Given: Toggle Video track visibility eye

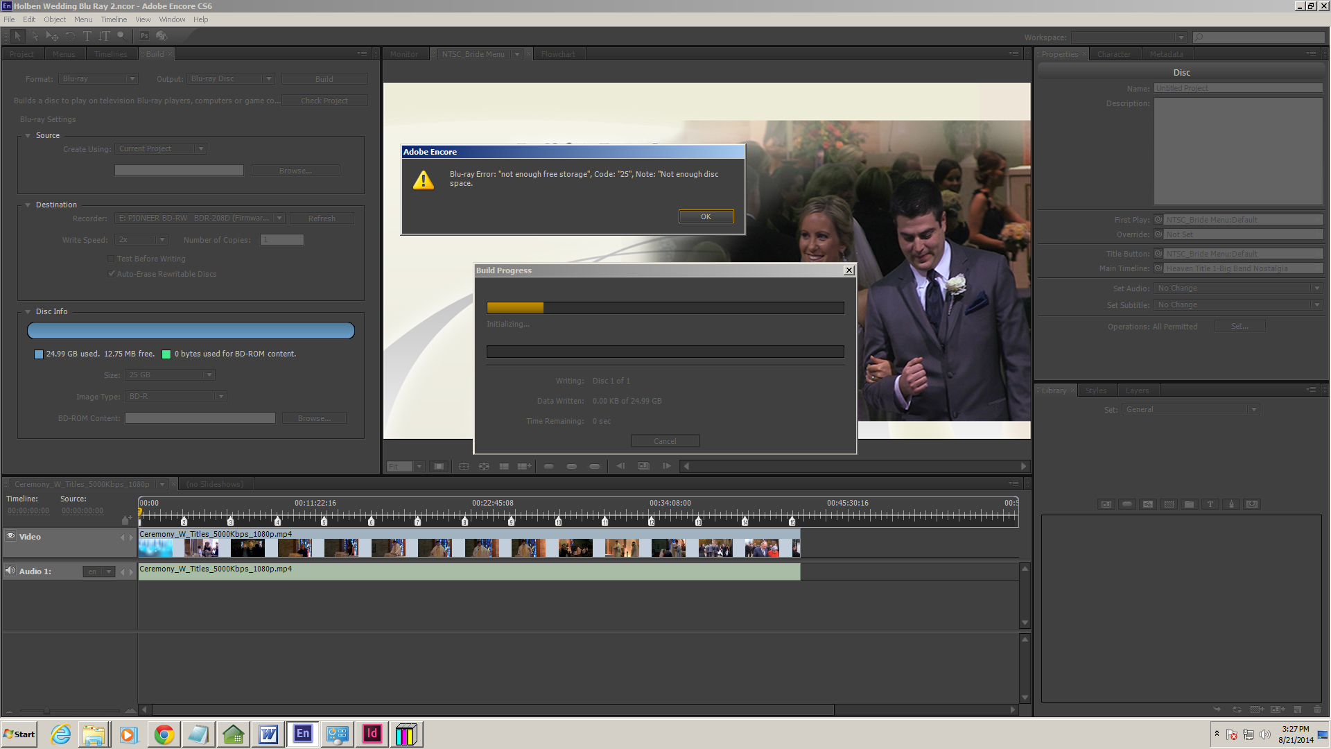Looking at the screenshot, I should pos(11,536).
